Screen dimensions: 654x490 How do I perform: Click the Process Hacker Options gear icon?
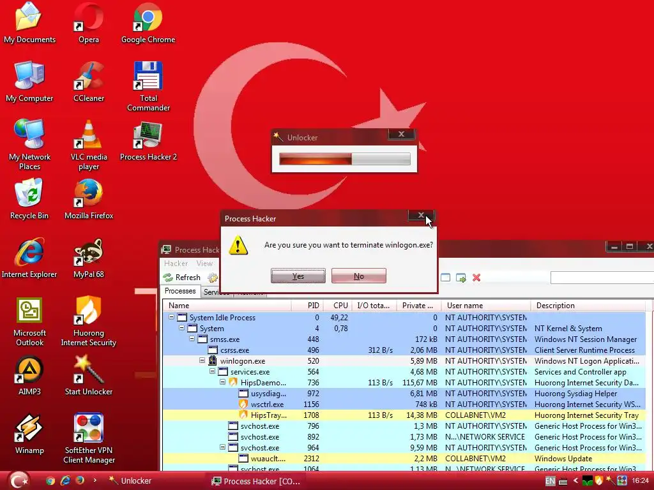[x=213, y=278]
